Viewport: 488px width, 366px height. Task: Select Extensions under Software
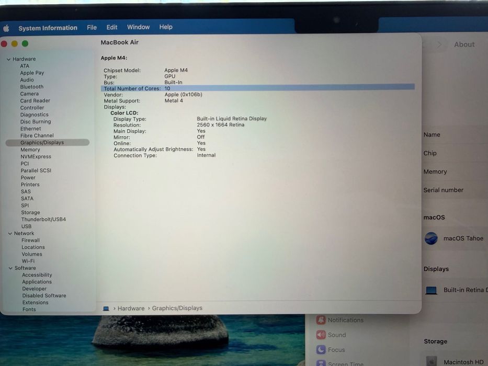click(35, 302)
